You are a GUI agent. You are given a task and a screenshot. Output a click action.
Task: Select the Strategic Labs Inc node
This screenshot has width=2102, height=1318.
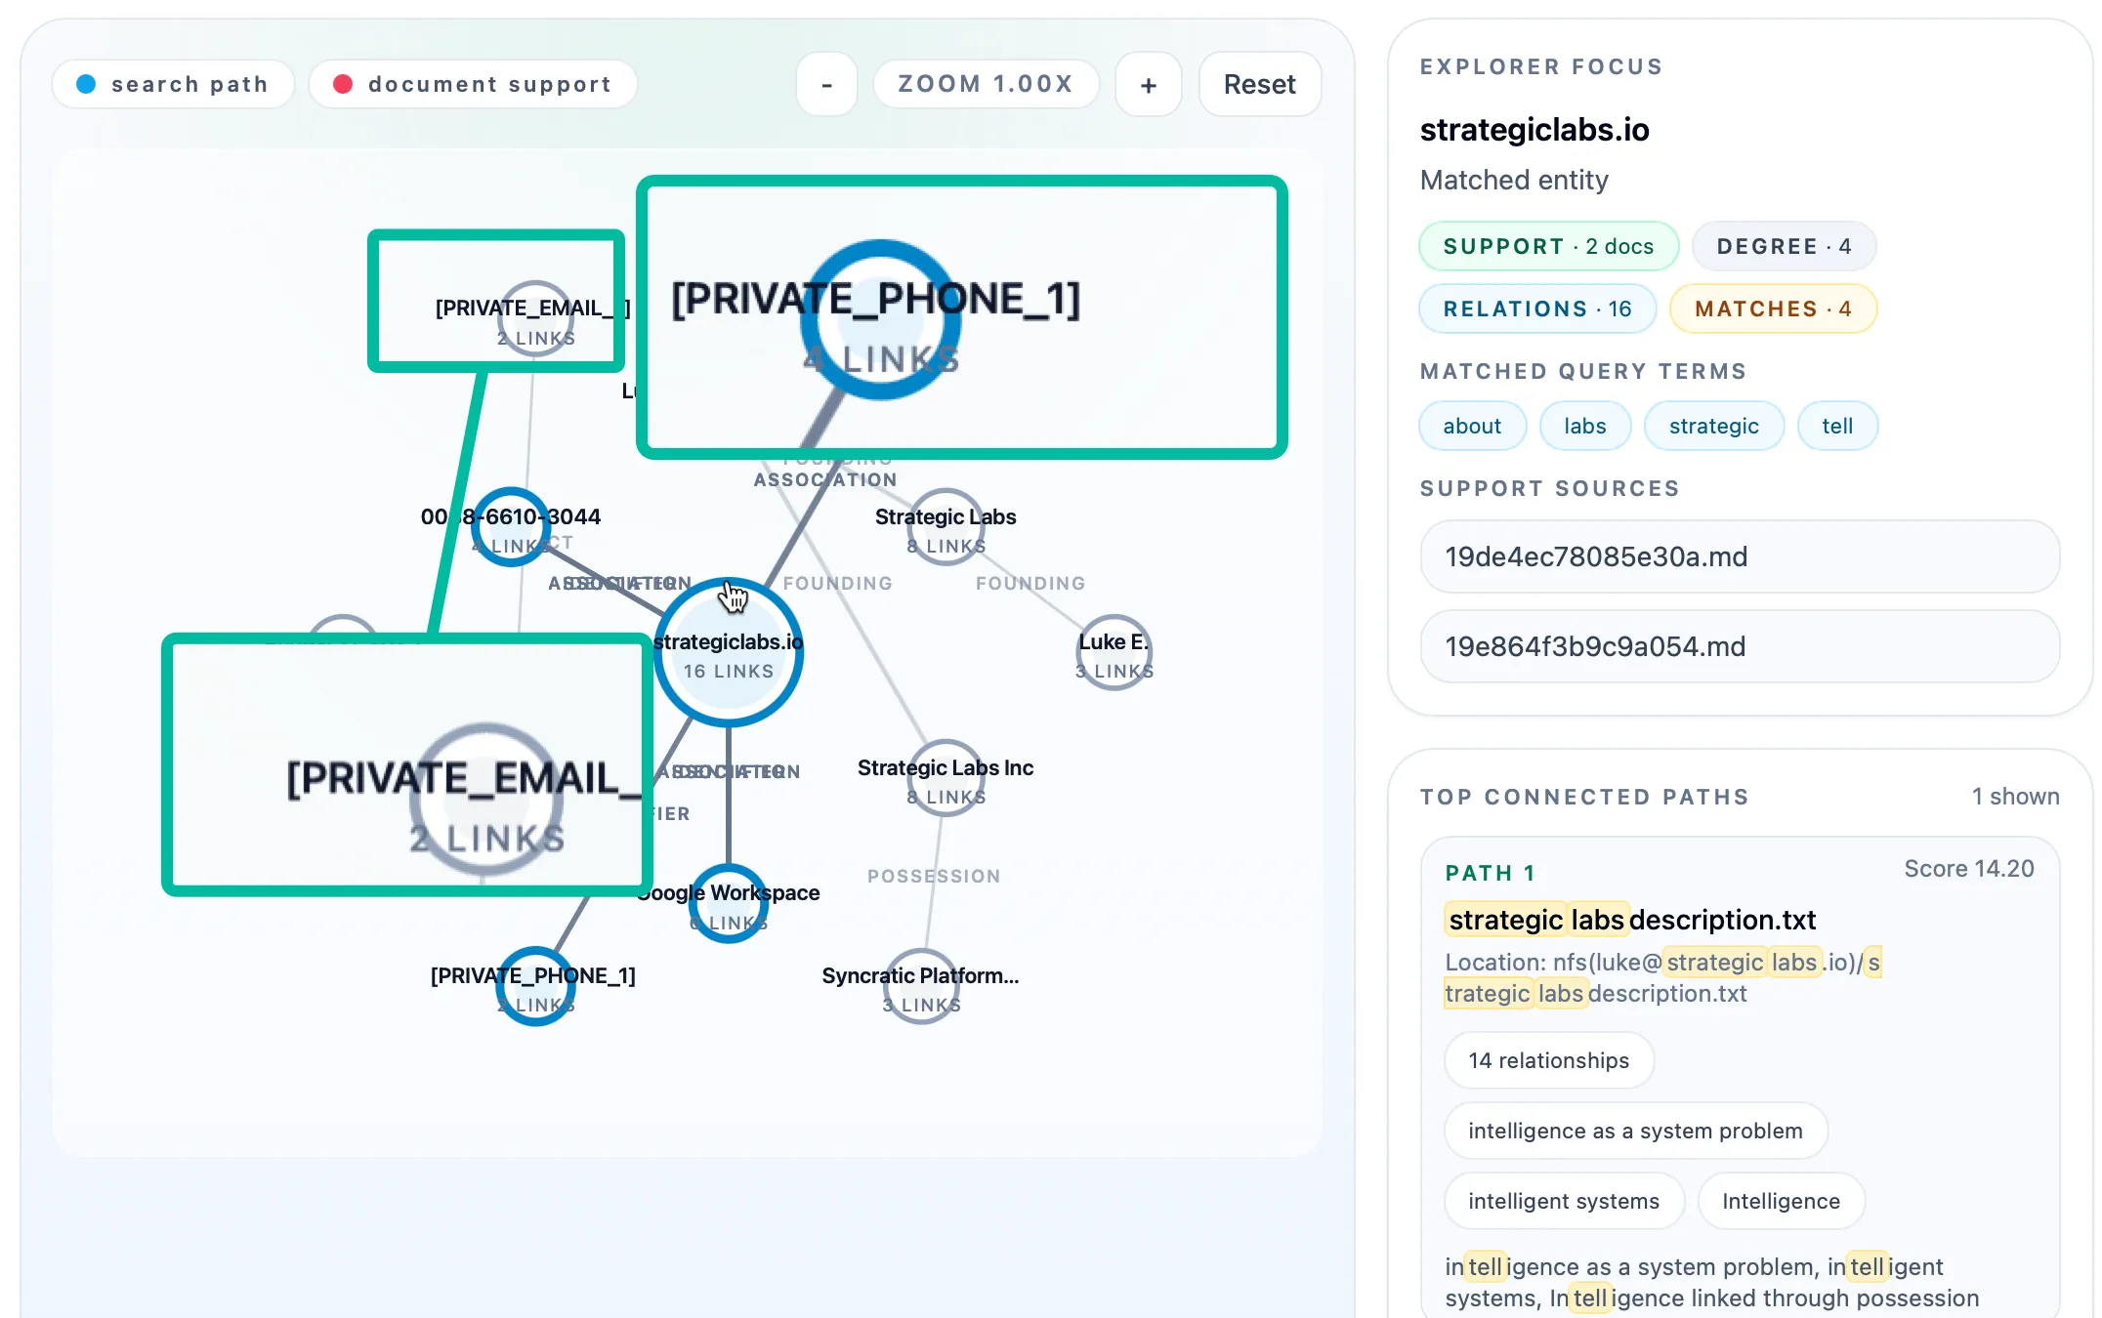point(946,779)
